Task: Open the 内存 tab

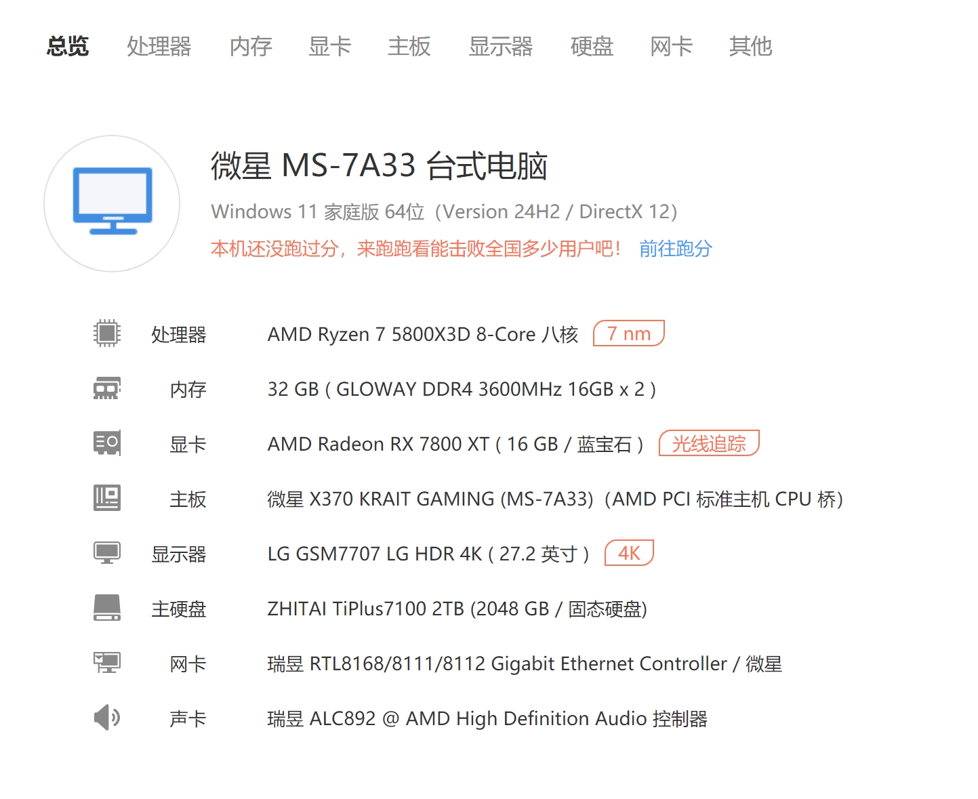Action: coord(251,46)
